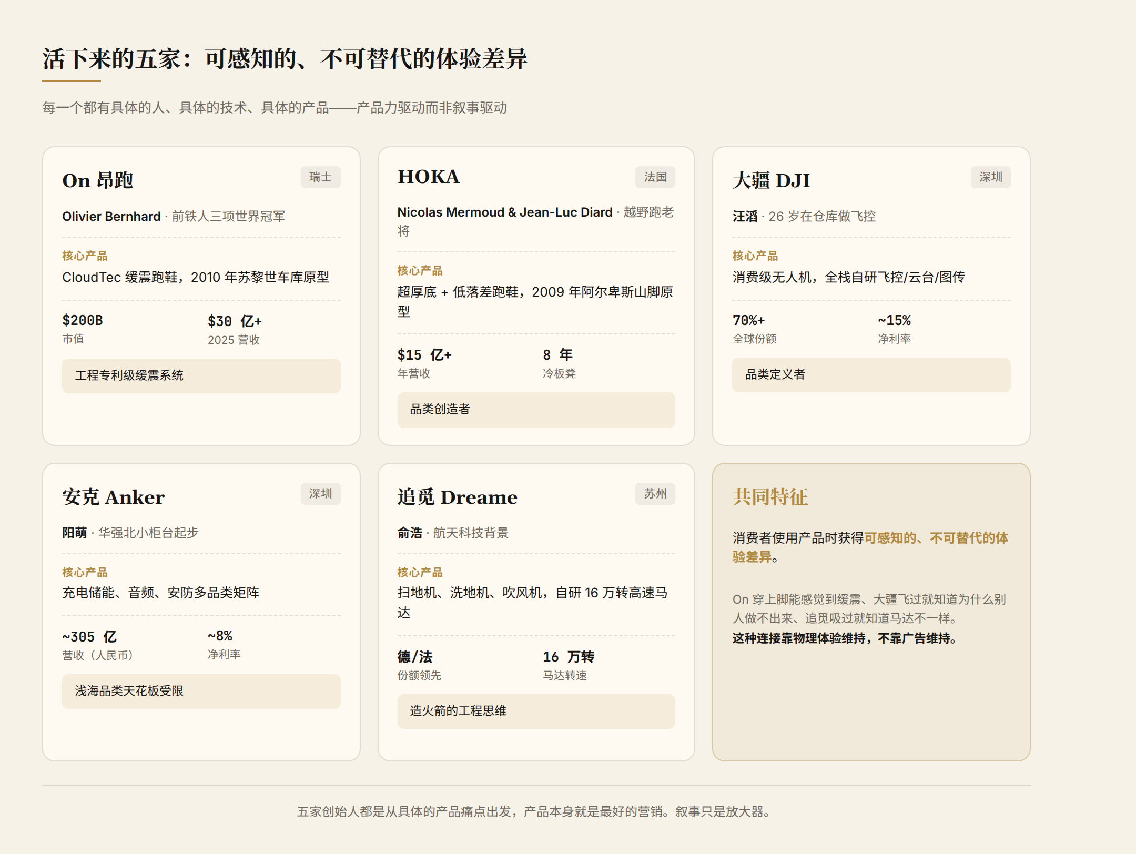The height and width of the screenshot is (854, 1136).
Task: Select the On 昂跑 card heading
Action: click(x=97, y=180)
